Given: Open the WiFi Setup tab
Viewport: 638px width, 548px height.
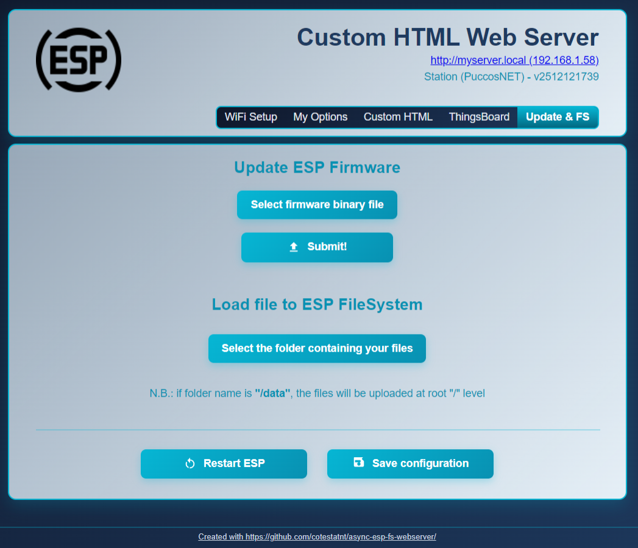Looking at the screenshot, I should pos(250,117).
